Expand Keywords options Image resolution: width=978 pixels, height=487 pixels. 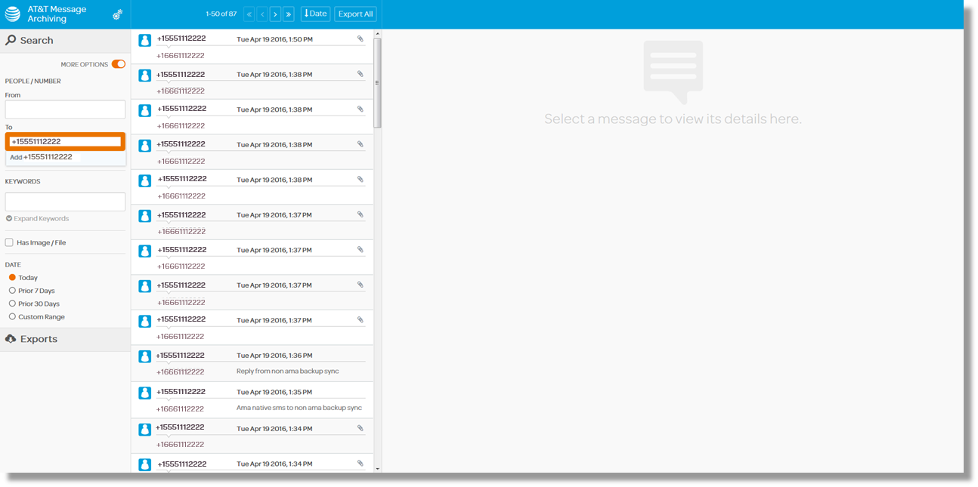coord(37,218)
